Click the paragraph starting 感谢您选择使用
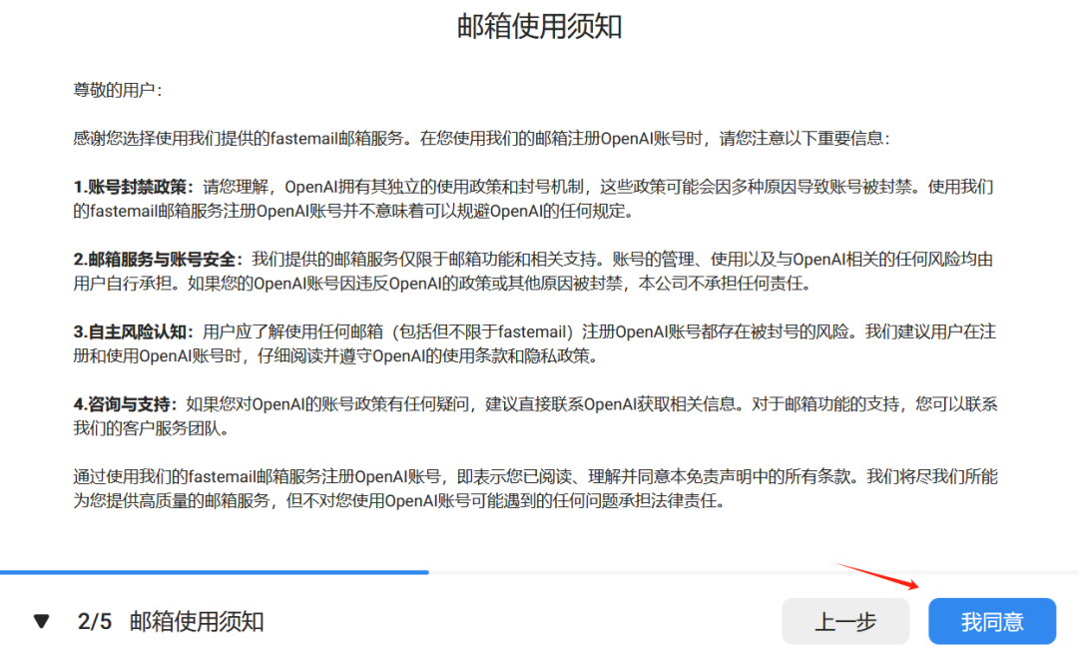 [x=481, y=138]
